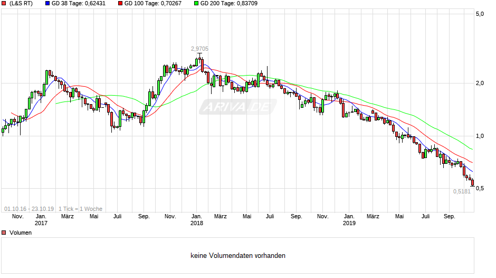496x278 pixels.
Task: Click the L&S RT legend square icon
Action: 4,4
